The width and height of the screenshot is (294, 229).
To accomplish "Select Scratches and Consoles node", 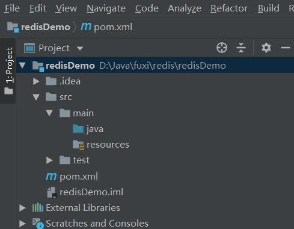I will (x=97, y=224).
